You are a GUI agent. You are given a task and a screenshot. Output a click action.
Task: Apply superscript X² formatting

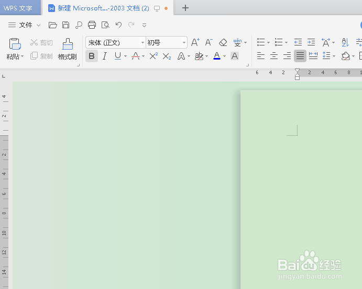click(x=153, y=56)
